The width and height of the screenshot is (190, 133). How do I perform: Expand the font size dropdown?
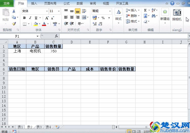pyautogui.click(x=59, y=11)
